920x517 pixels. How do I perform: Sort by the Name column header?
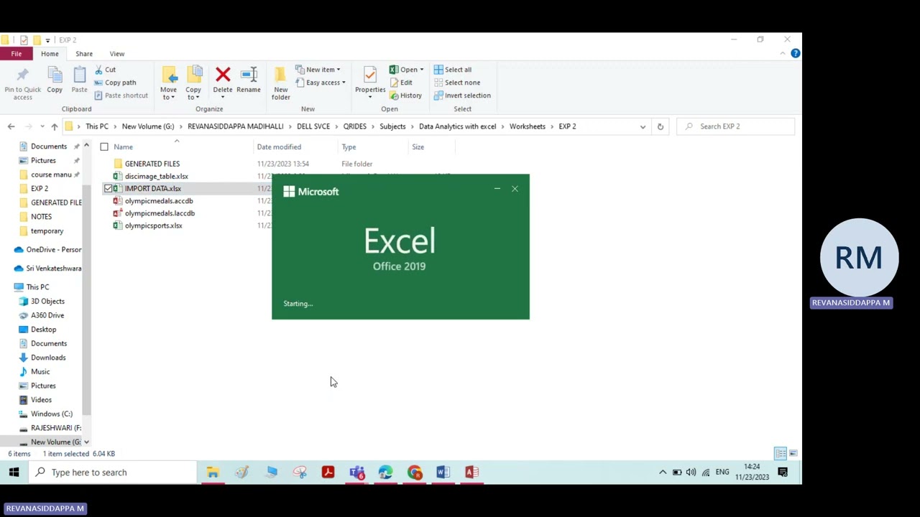coord(123,146)
